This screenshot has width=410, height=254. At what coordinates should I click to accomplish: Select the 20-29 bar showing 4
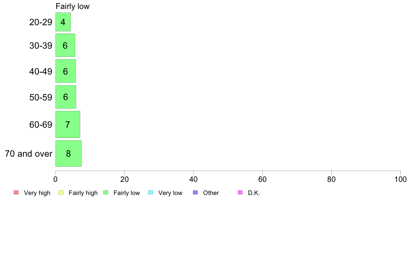tap(63, 22)
